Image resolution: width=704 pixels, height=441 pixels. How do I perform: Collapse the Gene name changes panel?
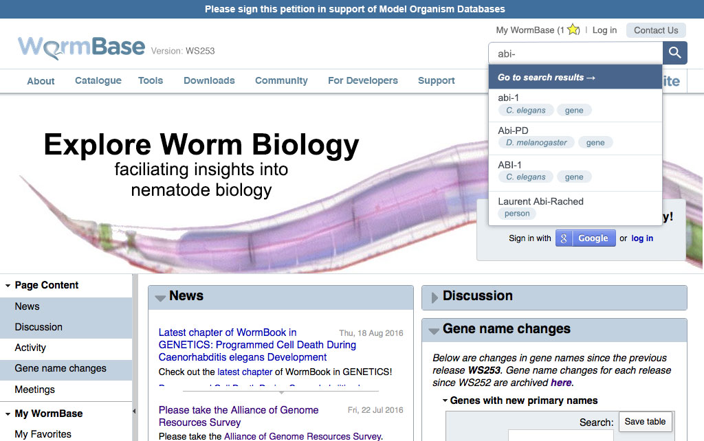coord(434,330)
